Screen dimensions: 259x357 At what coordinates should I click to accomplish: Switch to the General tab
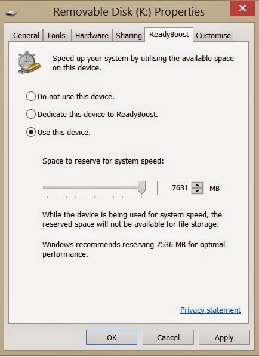[26, 35]
